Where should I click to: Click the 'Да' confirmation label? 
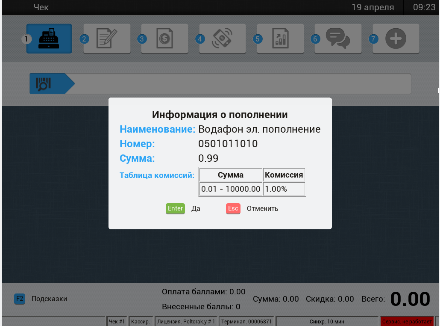pos(196,209)
